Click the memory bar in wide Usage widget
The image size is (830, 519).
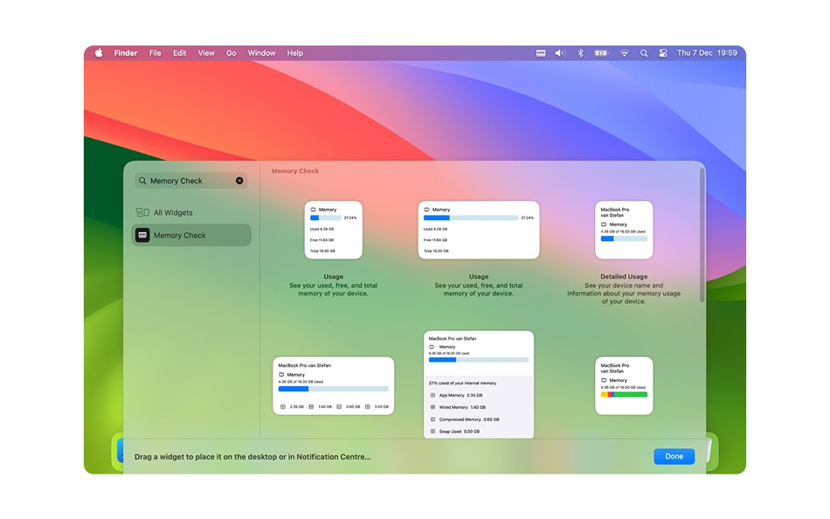[x=471, y=218]
